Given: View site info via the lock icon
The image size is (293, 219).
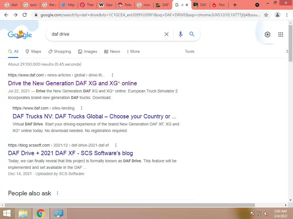Looking at the screenshot, I should pyautogui.click(x=36, y=15).
